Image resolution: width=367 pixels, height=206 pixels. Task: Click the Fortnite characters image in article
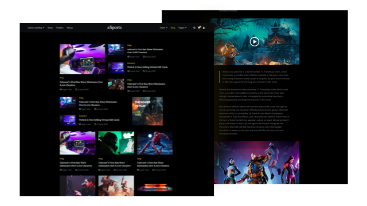[x=256, y=163]
